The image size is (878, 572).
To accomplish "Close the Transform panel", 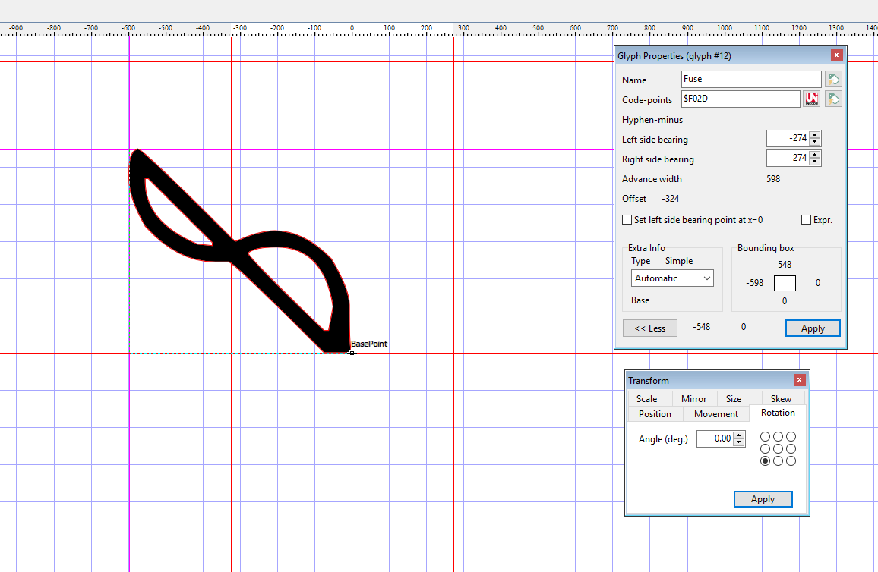I will tap(800, 380).
